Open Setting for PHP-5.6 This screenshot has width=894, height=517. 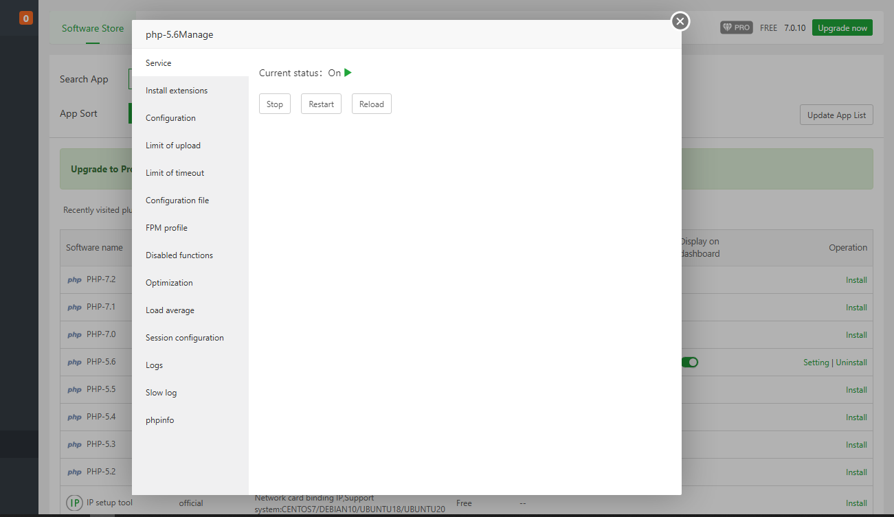tap(816, 363)
